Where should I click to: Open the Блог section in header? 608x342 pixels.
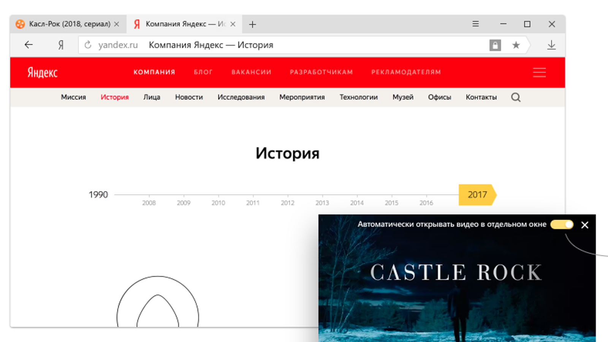203,72
